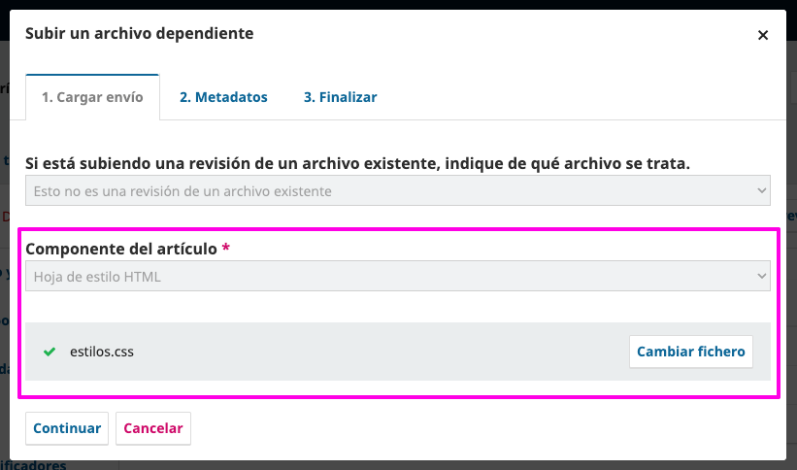Click the revision question label text
797x470 pixels.
click(x=357, y=163)
